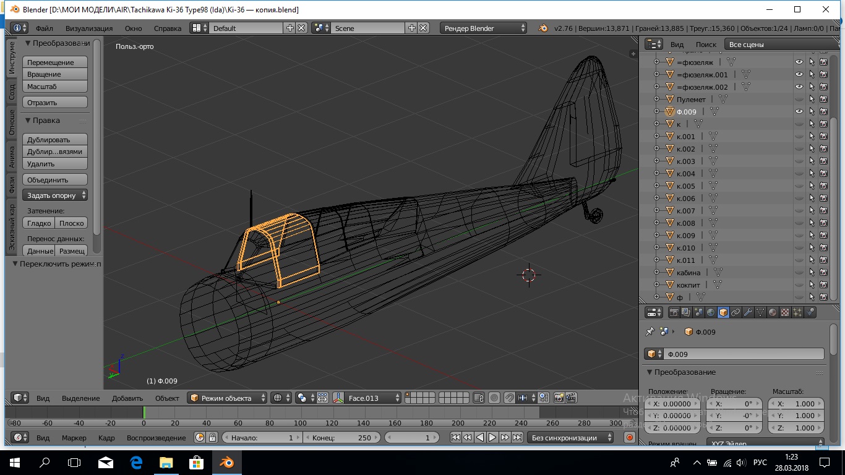This screenshot has height=475, width=845.
Task: Switch to the Созд tool shelf tab
Action: point(12,92)
